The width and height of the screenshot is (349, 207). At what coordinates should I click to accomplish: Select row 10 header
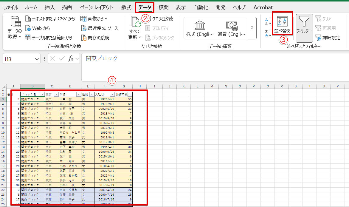click(3, 132)
